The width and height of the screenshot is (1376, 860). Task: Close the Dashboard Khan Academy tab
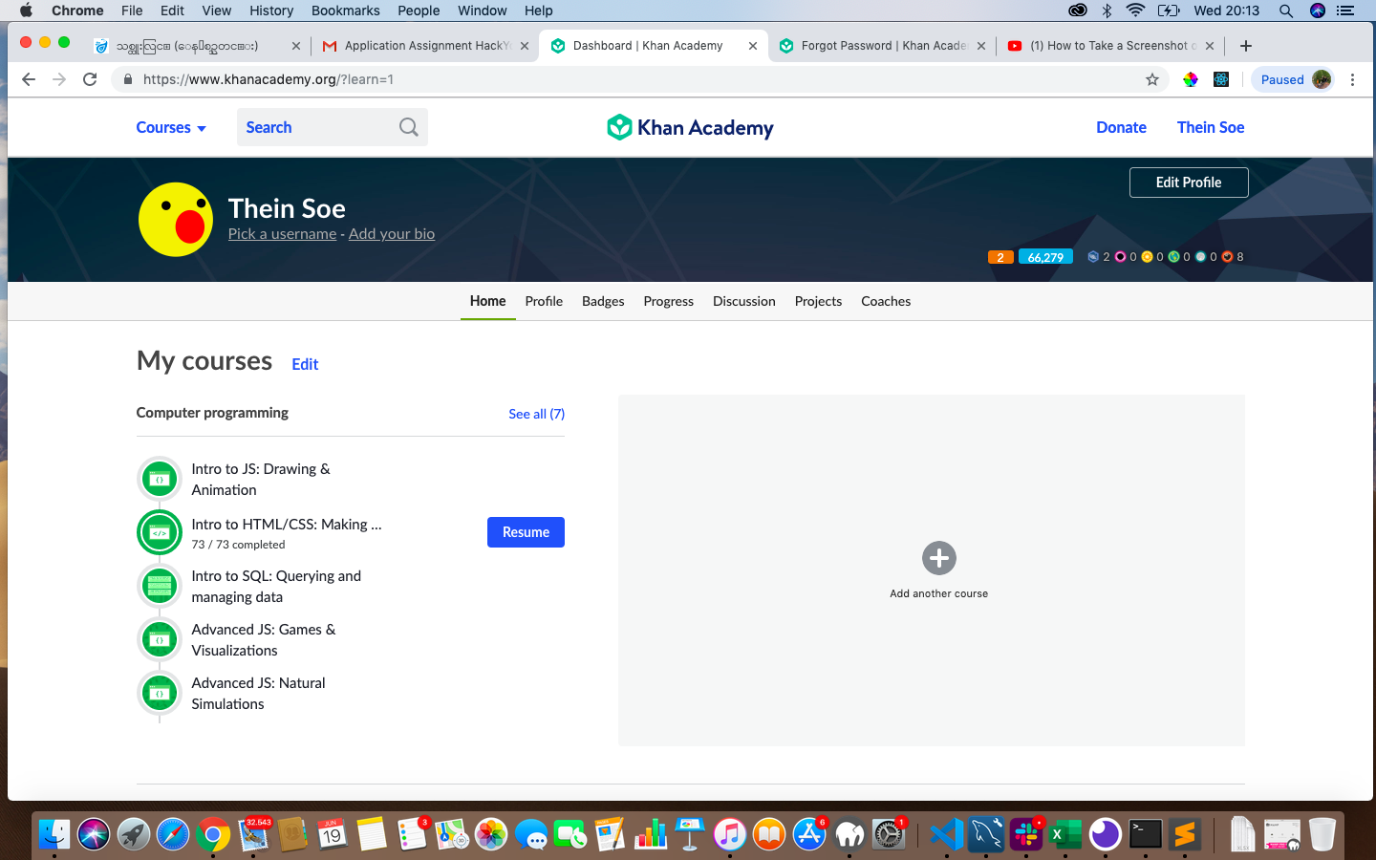753,46
